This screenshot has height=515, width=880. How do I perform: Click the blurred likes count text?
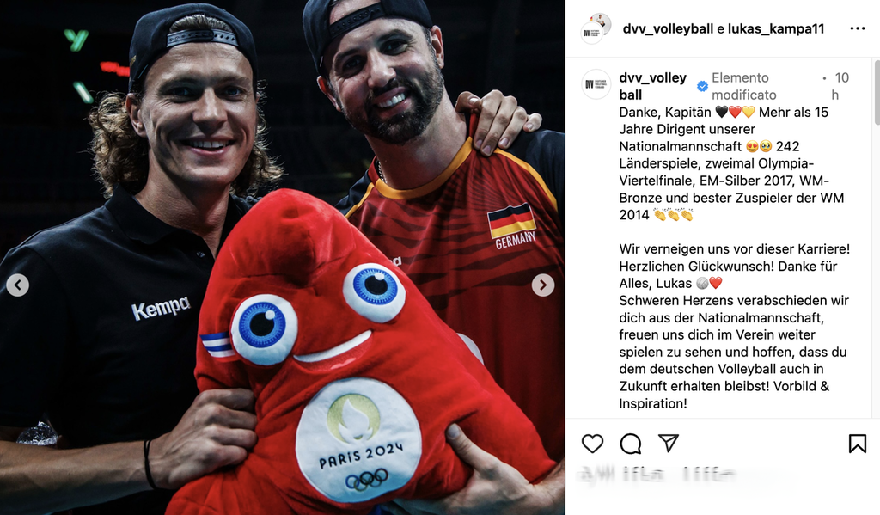coord(657,475)
